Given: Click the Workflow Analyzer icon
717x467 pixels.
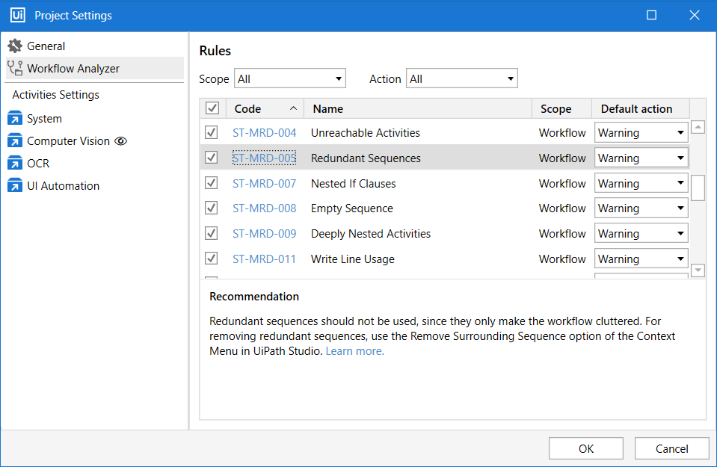Looking at the screenshot, I should click(x=15, y=69).
